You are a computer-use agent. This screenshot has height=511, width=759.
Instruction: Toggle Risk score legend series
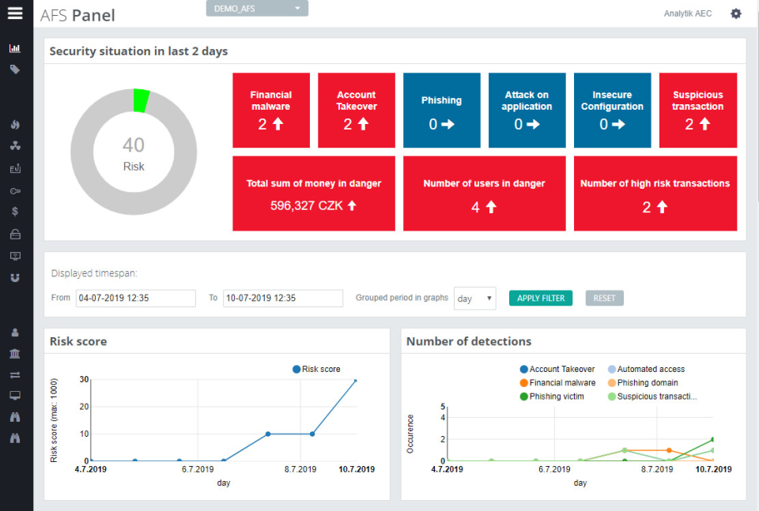pyautogui.click(x=316, y=369)
